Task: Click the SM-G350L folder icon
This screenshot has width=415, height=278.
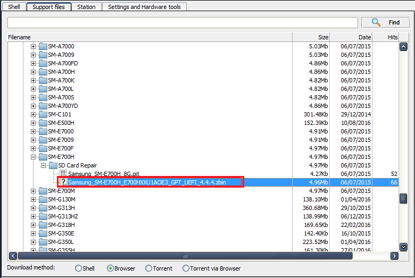Action: click(x=43, y=242)
